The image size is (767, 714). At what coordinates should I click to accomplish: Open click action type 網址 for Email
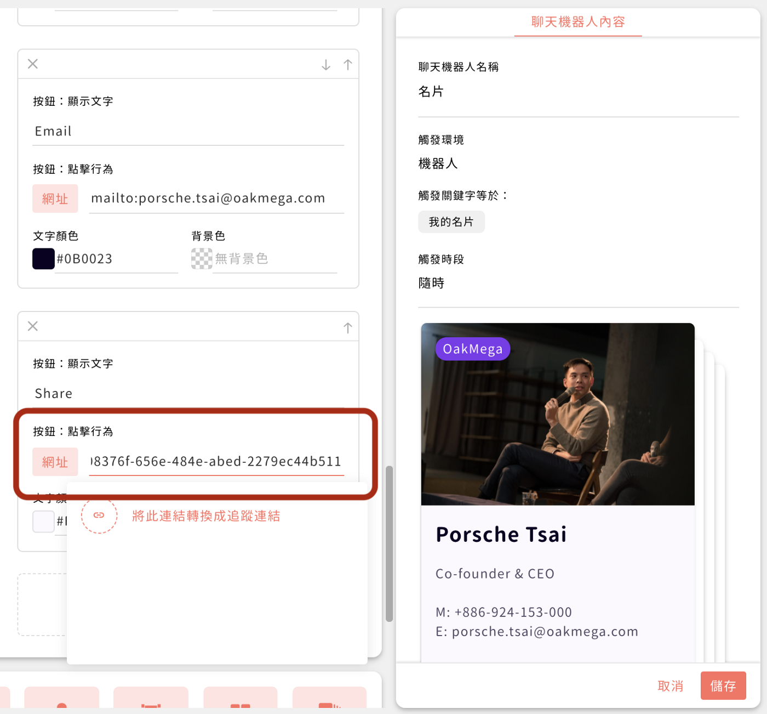(x=55, y=199)
